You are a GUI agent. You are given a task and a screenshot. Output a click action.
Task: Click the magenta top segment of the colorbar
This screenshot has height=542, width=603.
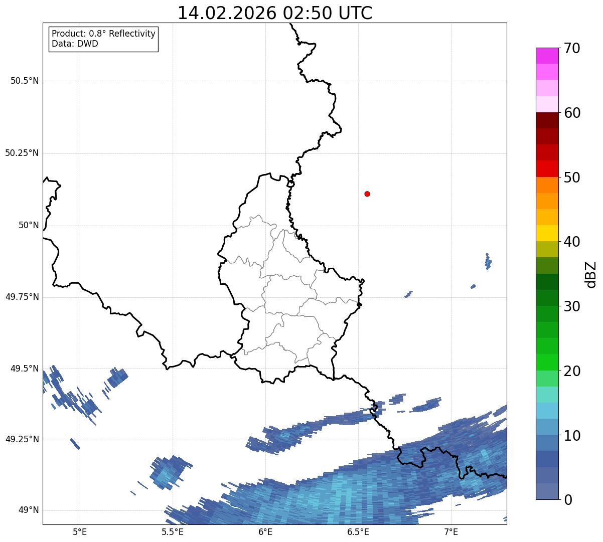point(547,56)
